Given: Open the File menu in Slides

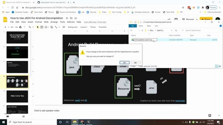Looking at the screenshot, I should pos(12,22).
